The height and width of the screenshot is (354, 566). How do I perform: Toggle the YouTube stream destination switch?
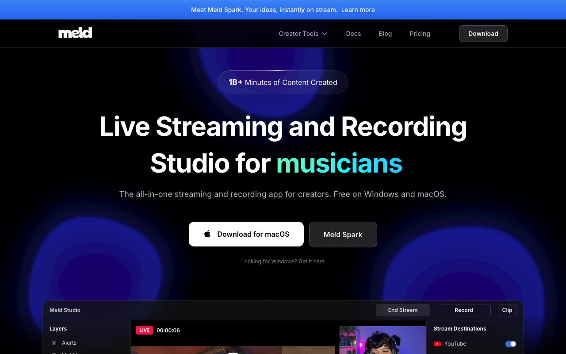pos(511,344)
